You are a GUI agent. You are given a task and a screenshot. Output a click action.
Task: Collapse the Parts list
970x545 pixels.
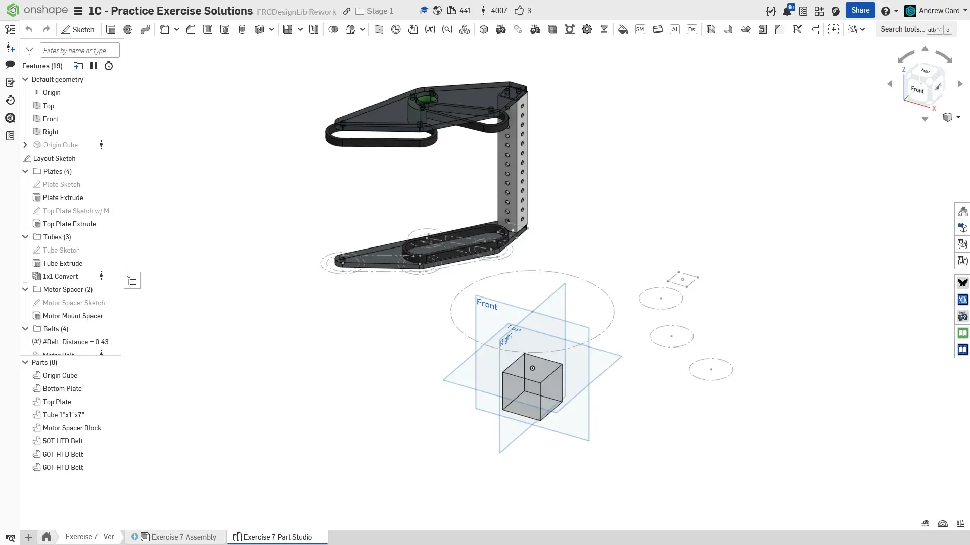click(25, 362)
